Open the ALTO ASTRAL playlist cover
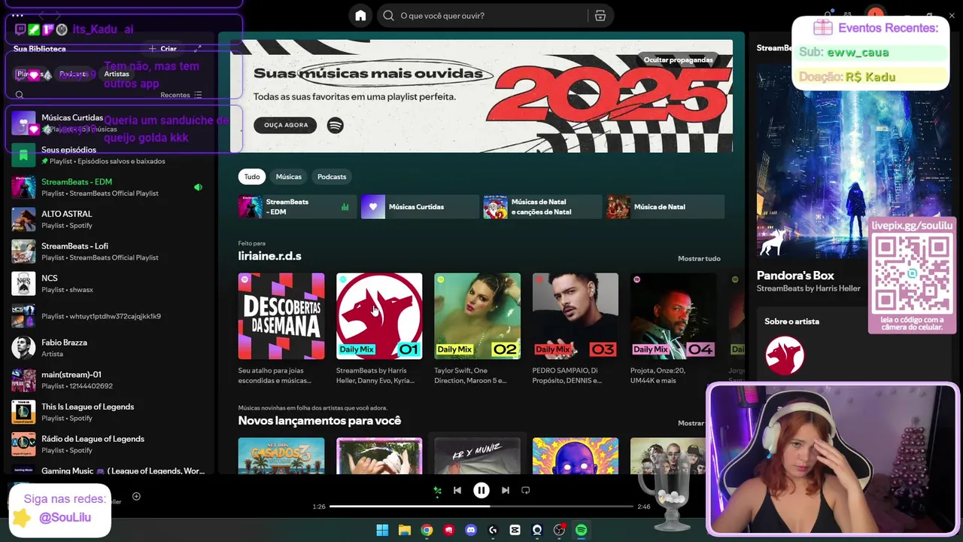This screenshot has width=963, height=542. (23, 219)
